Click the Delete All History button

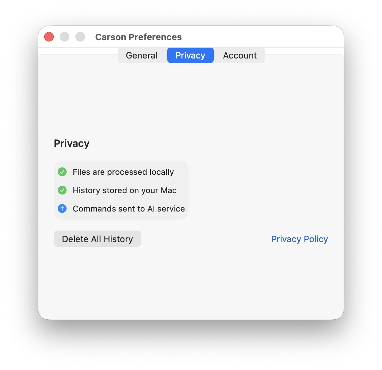click(x=97, y=239)
